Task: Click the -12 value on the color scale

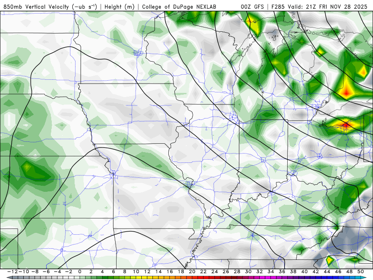Action: pyautogui.click(x=13, y=272)
